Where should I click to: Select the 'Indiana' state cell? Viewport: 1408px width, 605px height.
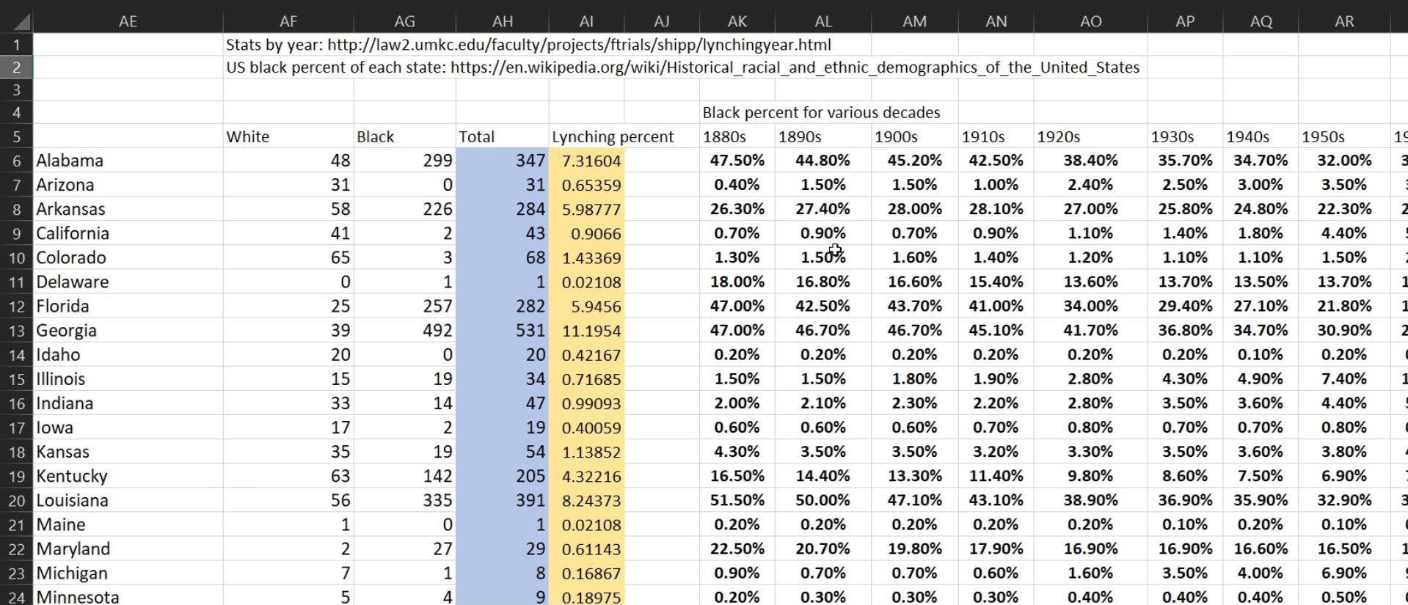128,403
